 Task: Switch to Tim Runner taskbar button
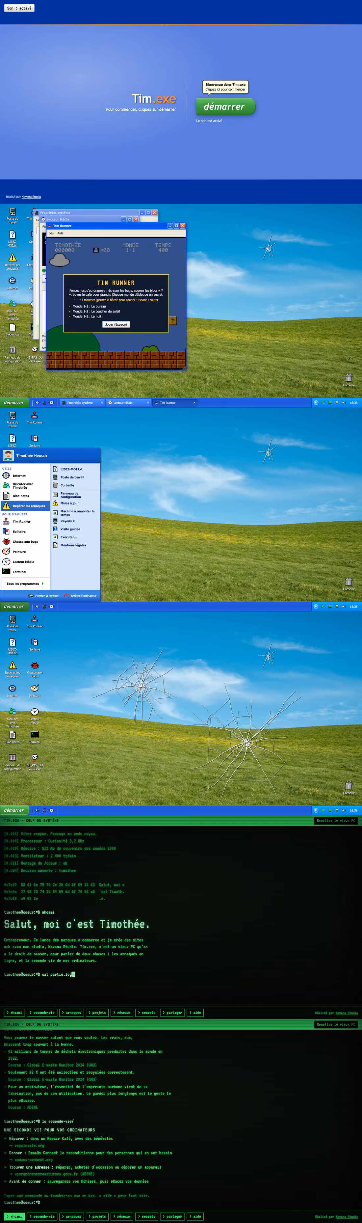point(175,403)
